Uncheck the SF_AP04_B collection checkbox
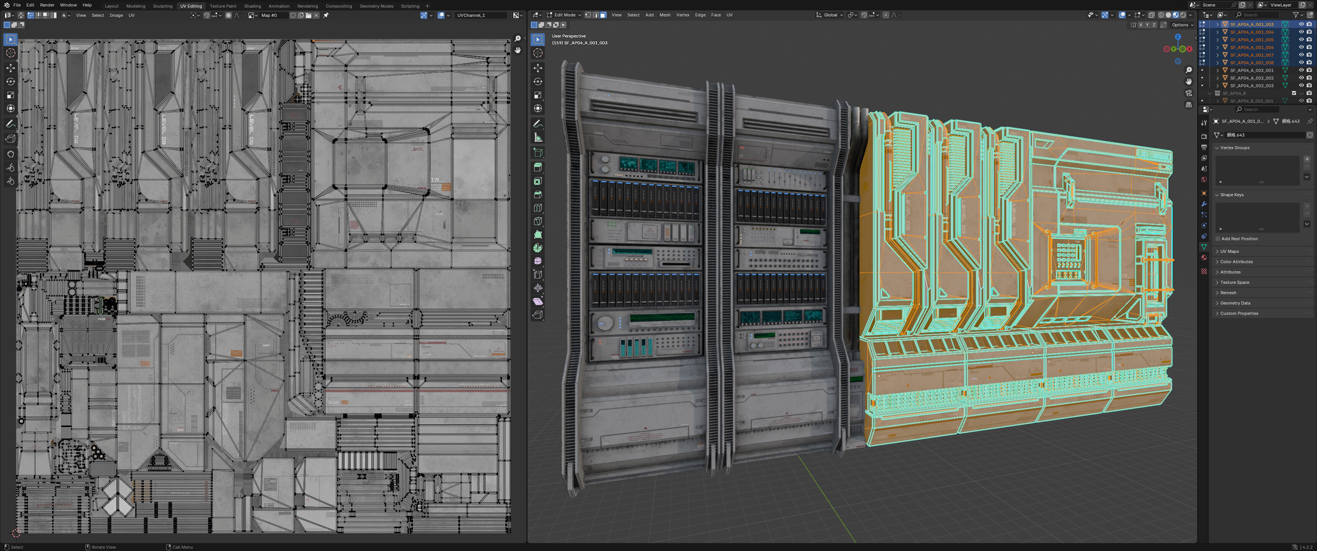The height and width of the screenshot is (551, 1317). [1294, 93]
